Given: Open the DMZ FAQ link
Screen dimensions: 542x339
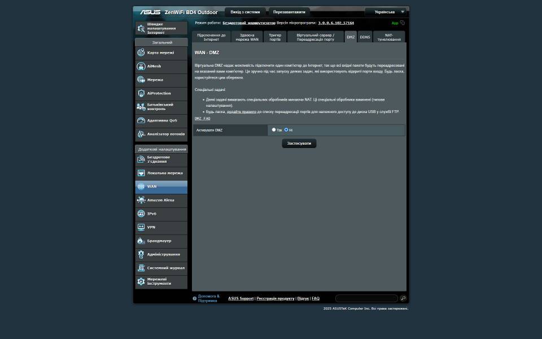Looking at the screenshot, I should tap(202, 119).
